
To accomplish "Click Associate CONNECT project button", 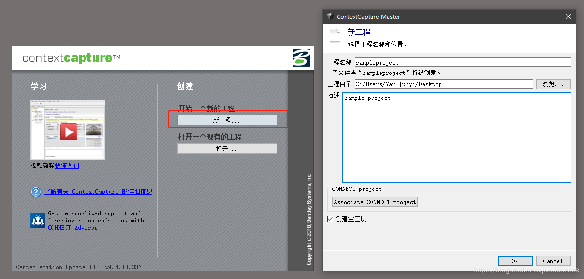I will 374,202.
